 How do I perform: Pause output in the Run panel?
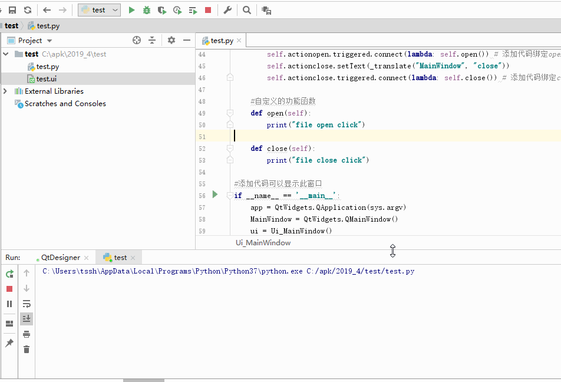[9, 304]
